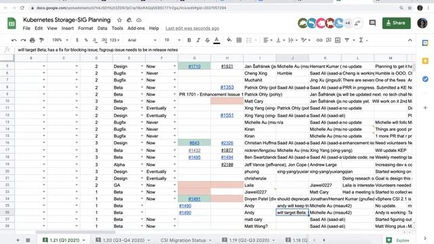The width and height of the screenshot is (434, 244).
Task: Open the Add-ons menu
Action: [136, 28]
